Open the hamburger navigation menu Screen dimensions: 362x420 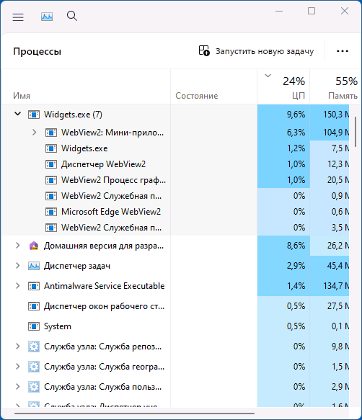(18, 17)
